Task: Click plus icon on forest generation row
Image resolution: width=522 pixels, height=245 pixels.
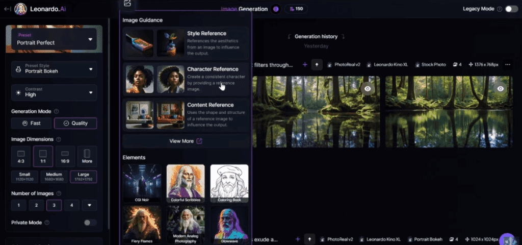Action: click(305, 65)
